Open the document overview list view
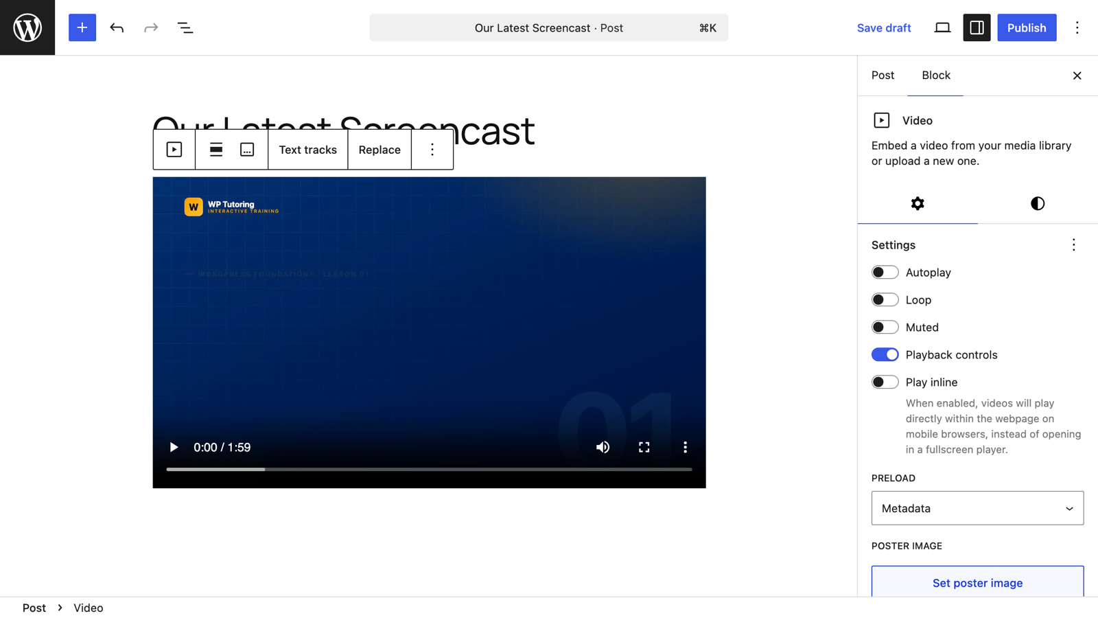The image size is (1098, 618). tap(185, 27)
